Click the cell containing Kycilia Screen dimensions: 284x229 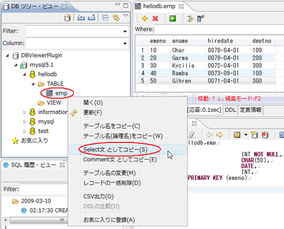pos(187,66)
